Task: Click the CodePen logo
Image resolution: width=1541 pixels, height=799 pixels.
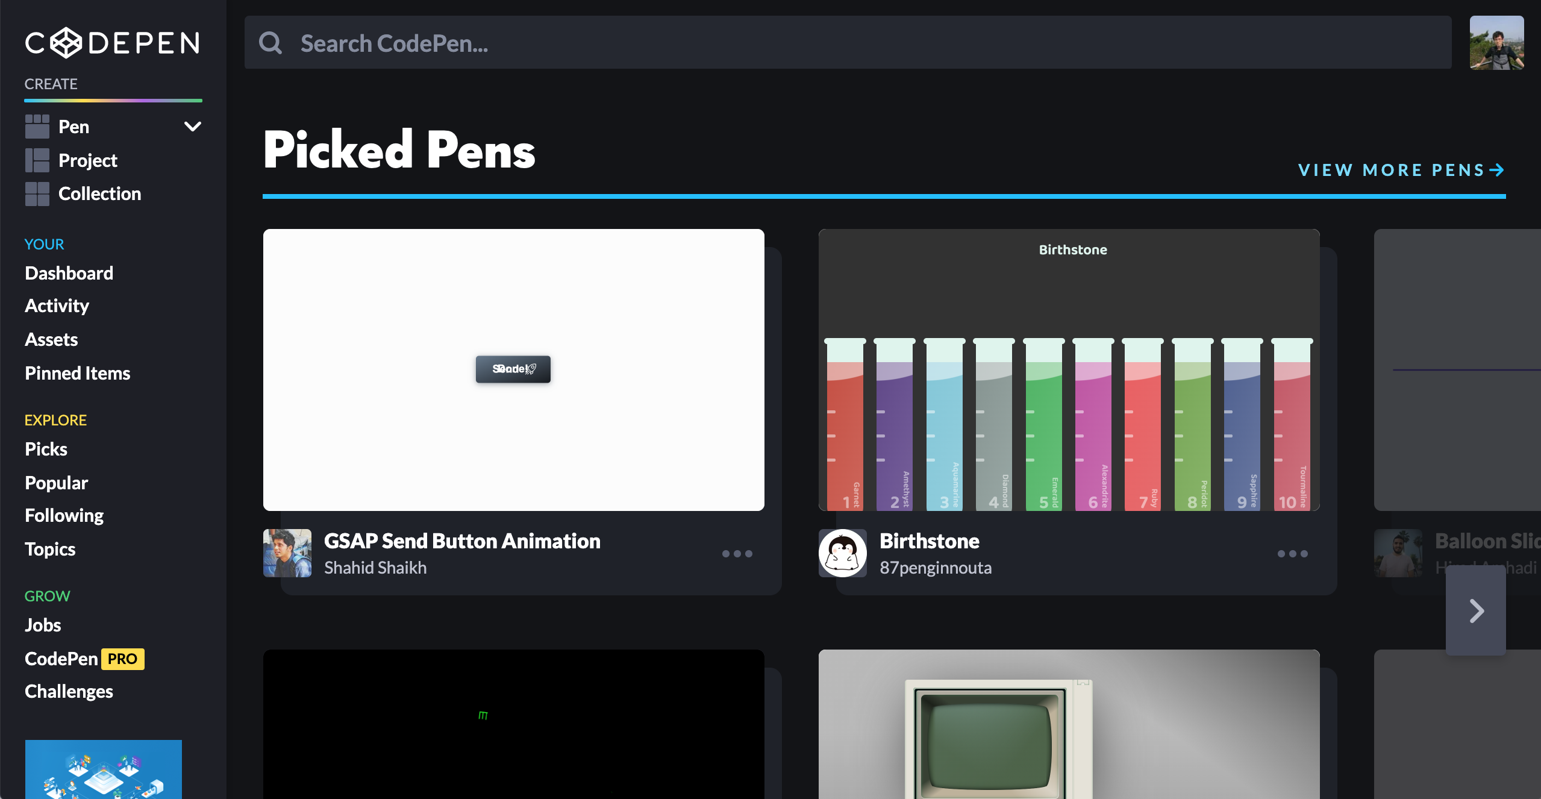Action: [x=113, y=43]
